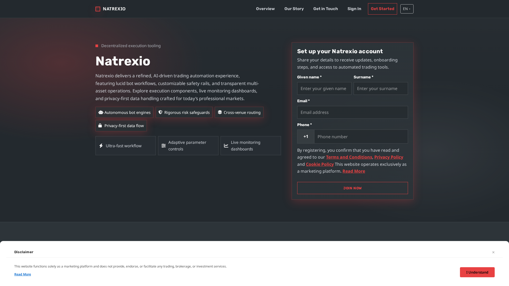This screenshot has height=286, width=509.
Task: Focus the Phone number field
Action: click(361, 136)
